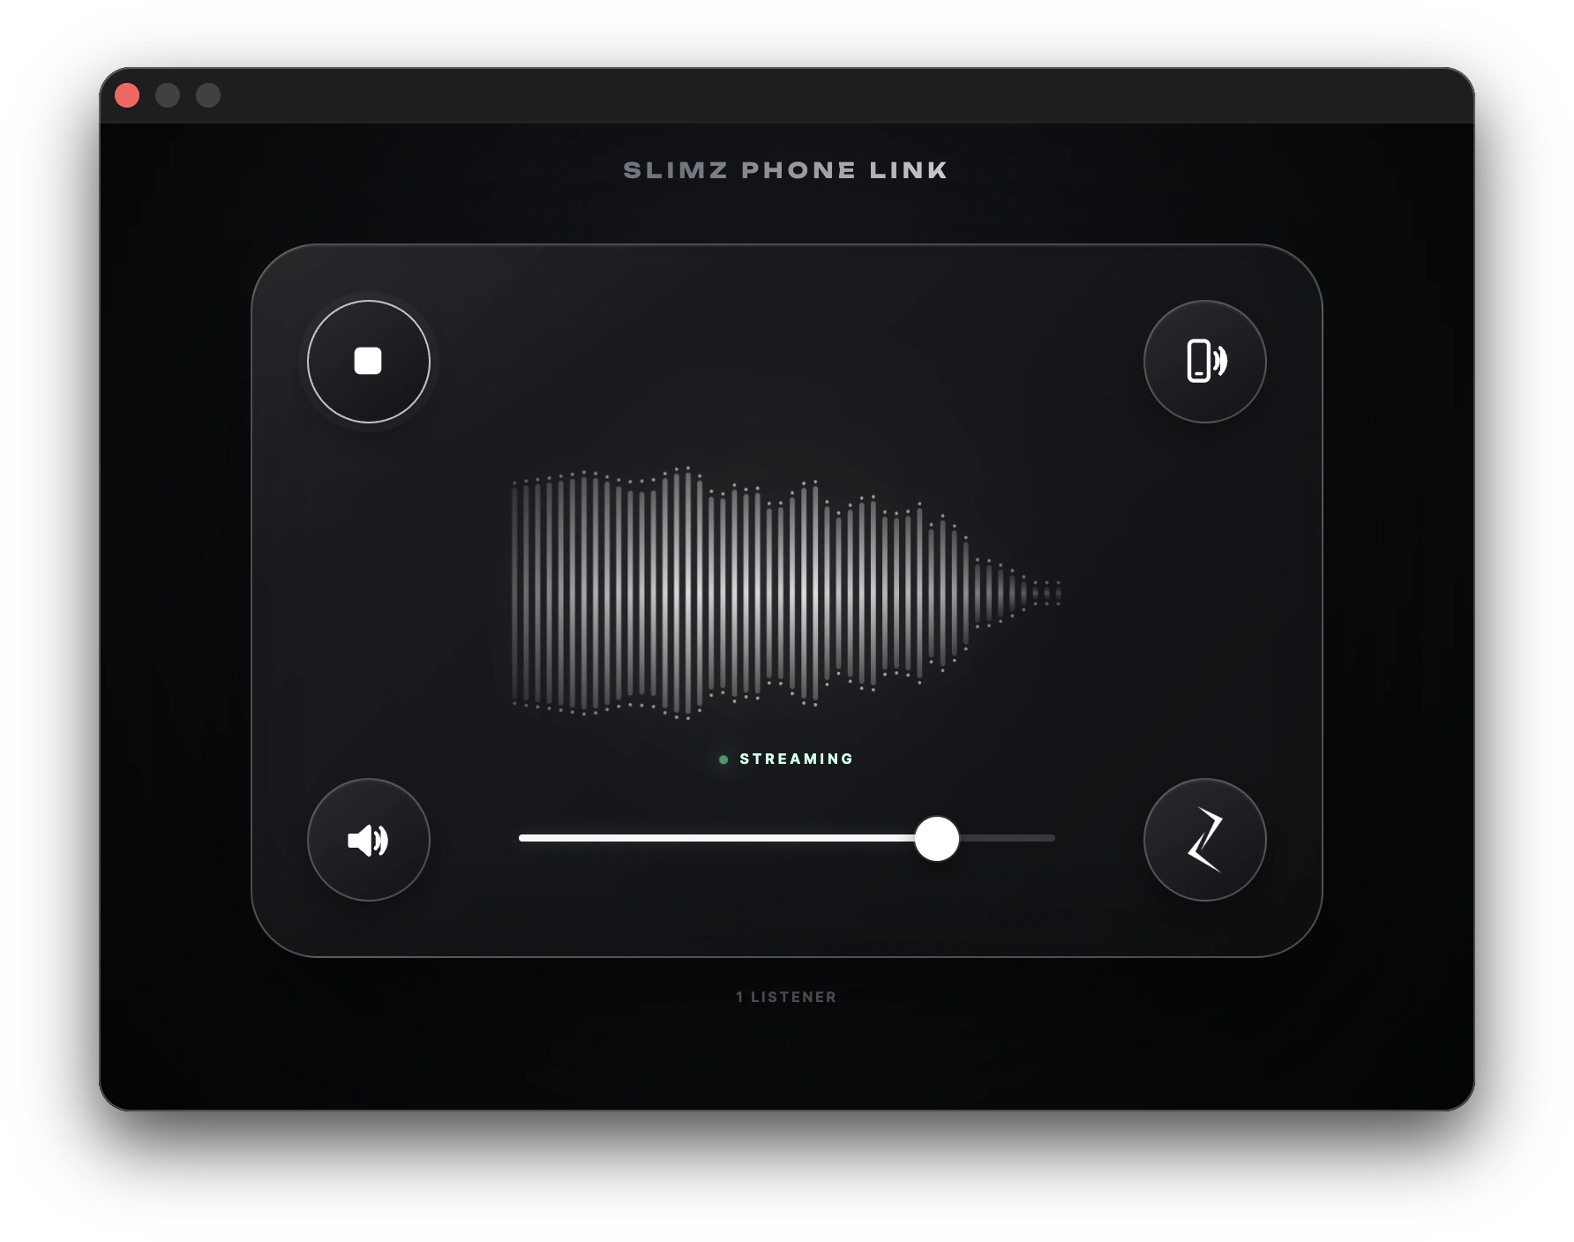Click the unfilled end of the volume slider track

tap(1008, 838)
